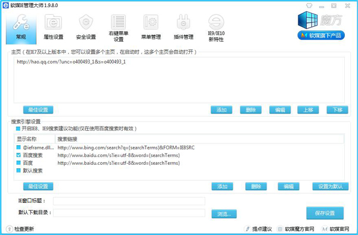358x235 pixels.
Task: Click the 浏览... browse button
Action: (224, 214)
